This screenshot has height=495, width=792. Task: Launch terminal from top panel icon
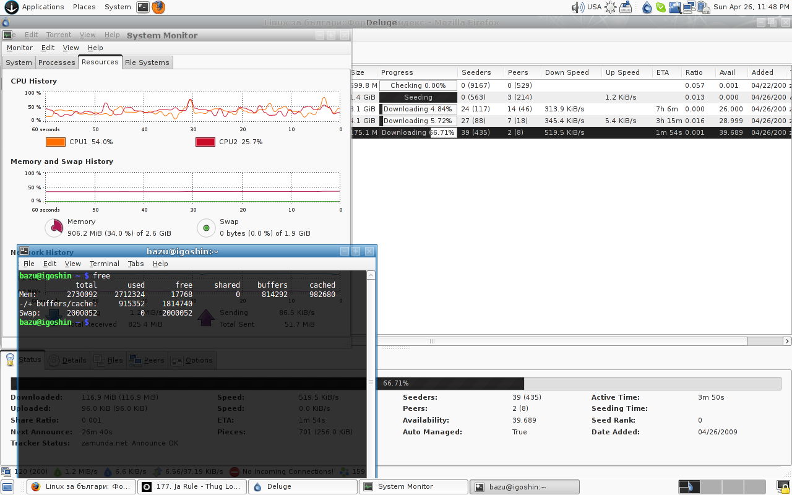[143, 7]
